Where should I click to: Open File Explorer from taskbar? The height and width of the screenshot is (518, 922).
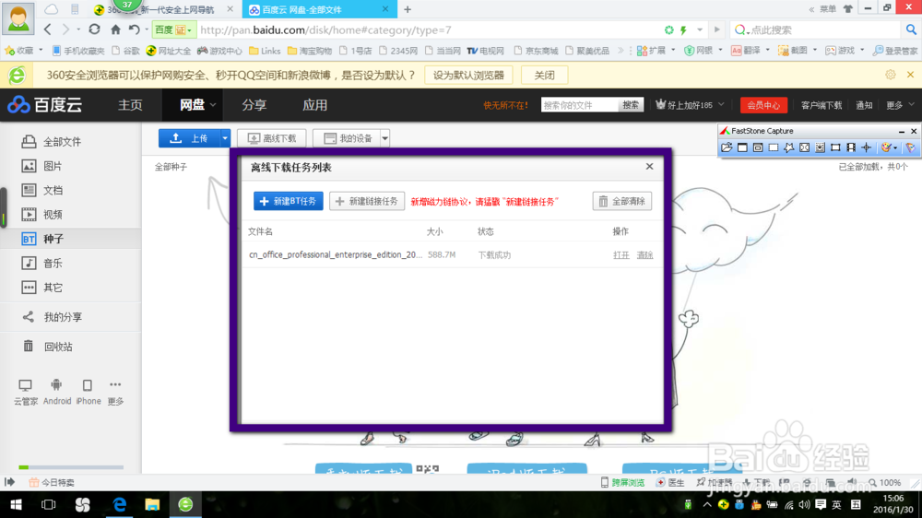pyautogui.click(x=152, y=504)
